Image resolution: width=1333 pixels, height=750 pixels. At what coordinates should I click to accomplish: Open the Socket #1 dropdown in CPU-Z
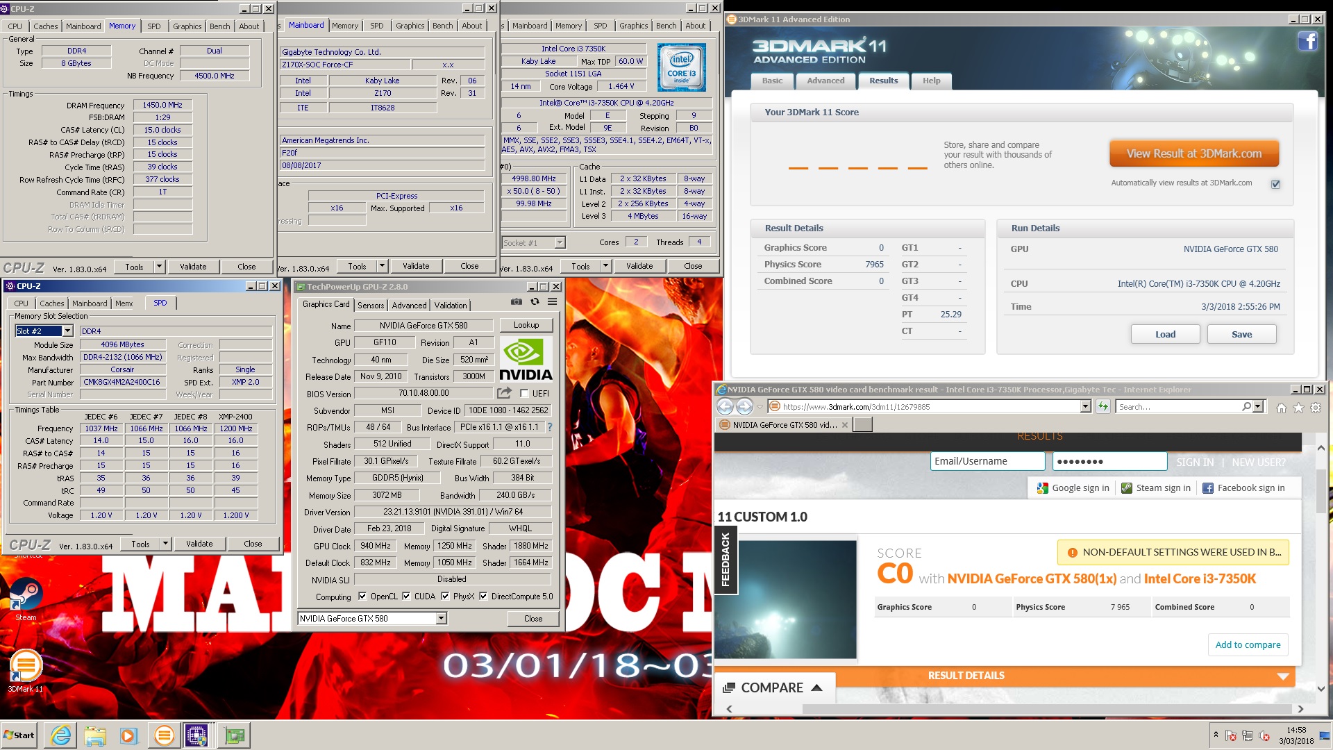coord(560,242)
